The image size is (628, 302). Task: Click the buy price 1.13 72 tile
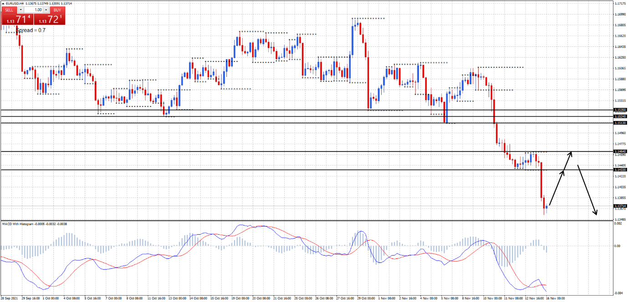click(x=50, y=19)
